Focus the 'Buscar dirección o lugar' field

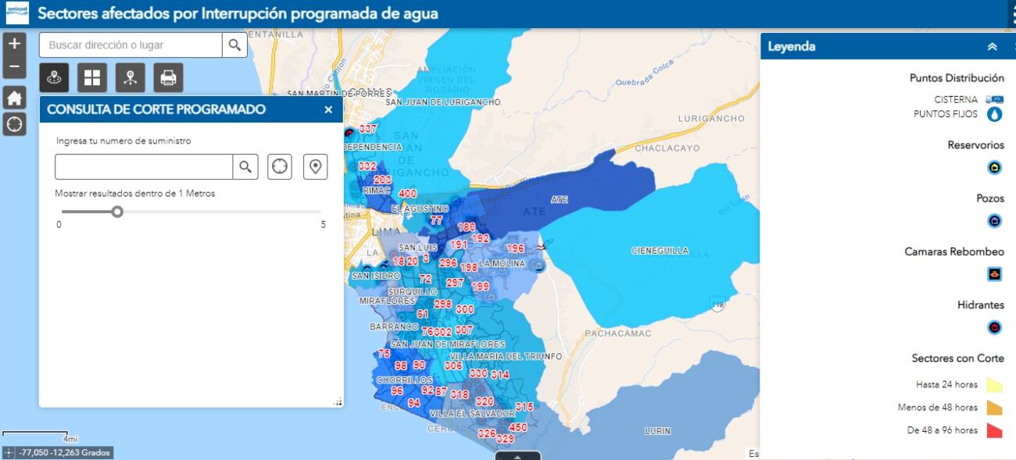(131, 45)
